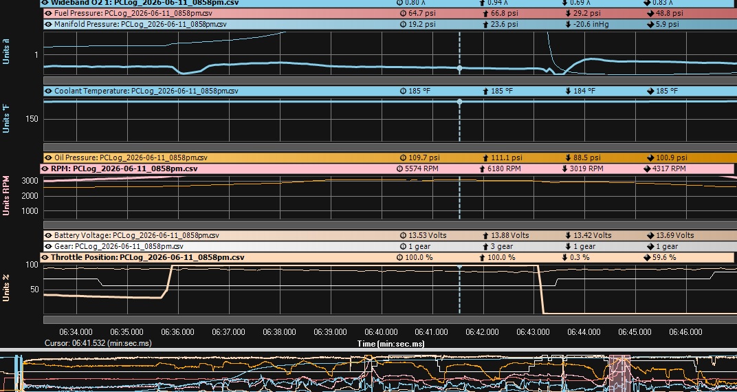Click the min arrow icon beside 29.2 psi

pyautogui.click(x=569, y=13)
